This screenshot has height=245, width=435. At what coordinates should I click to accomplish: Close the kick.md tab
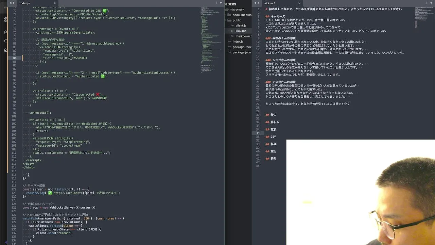pyautogui.click(x=299, y=3)
